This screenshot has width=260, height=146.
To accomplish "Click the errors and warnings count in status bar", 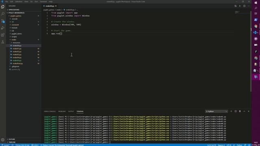I will [35, 145].
